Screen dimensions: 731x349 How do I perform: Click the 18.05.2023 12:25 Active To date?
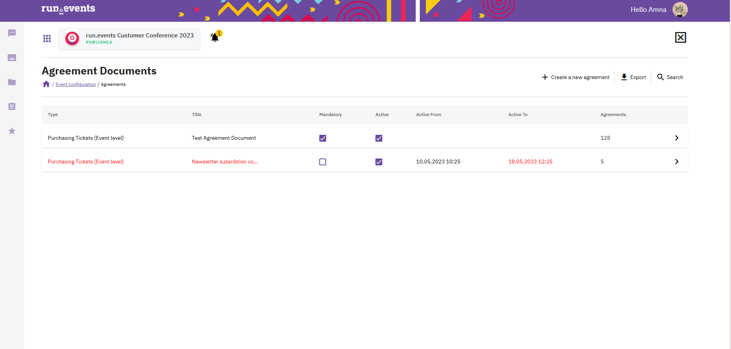[530, 162]
